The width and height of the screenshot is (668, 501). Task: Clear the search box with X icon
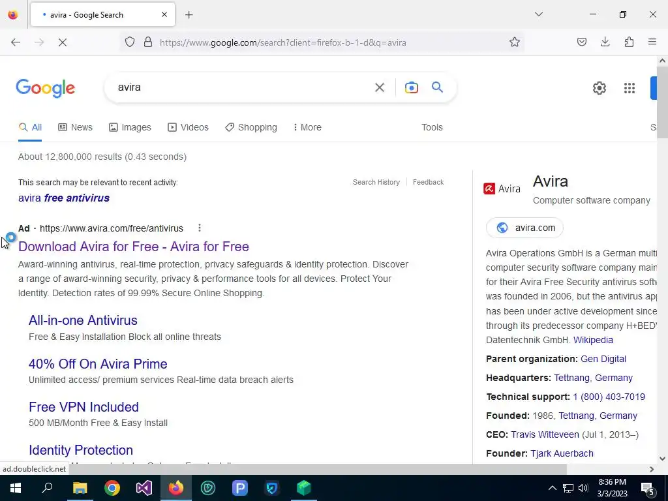click(x=380, y=88)
